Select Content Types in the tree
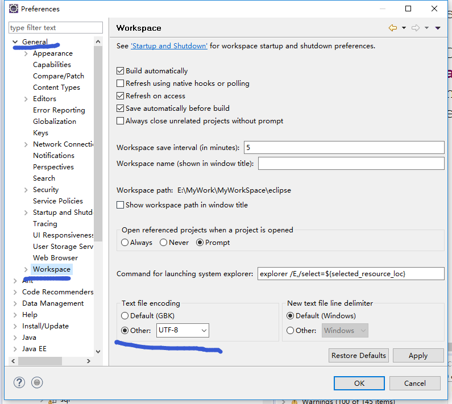This screenshot has height=404, width=452. 56,88
